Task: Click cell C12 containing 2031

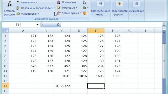Action: click(x=62, y=76)
